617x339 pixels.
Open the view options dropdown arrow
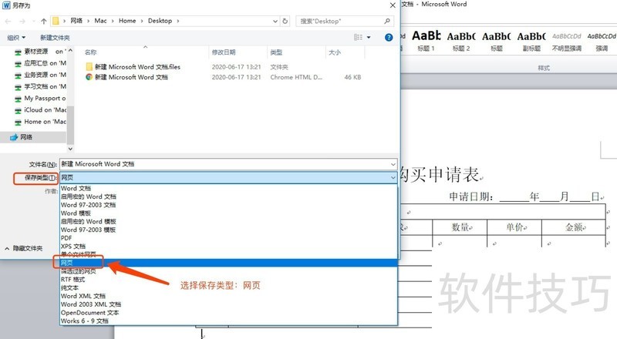(369, 37)
